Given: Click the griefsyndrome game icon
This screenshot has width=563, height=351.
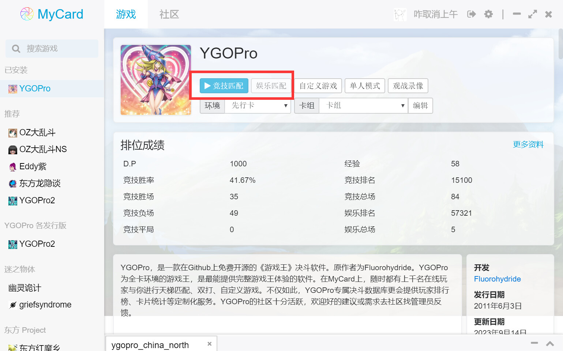Looking at the screenshot, I should pos(13,305).
